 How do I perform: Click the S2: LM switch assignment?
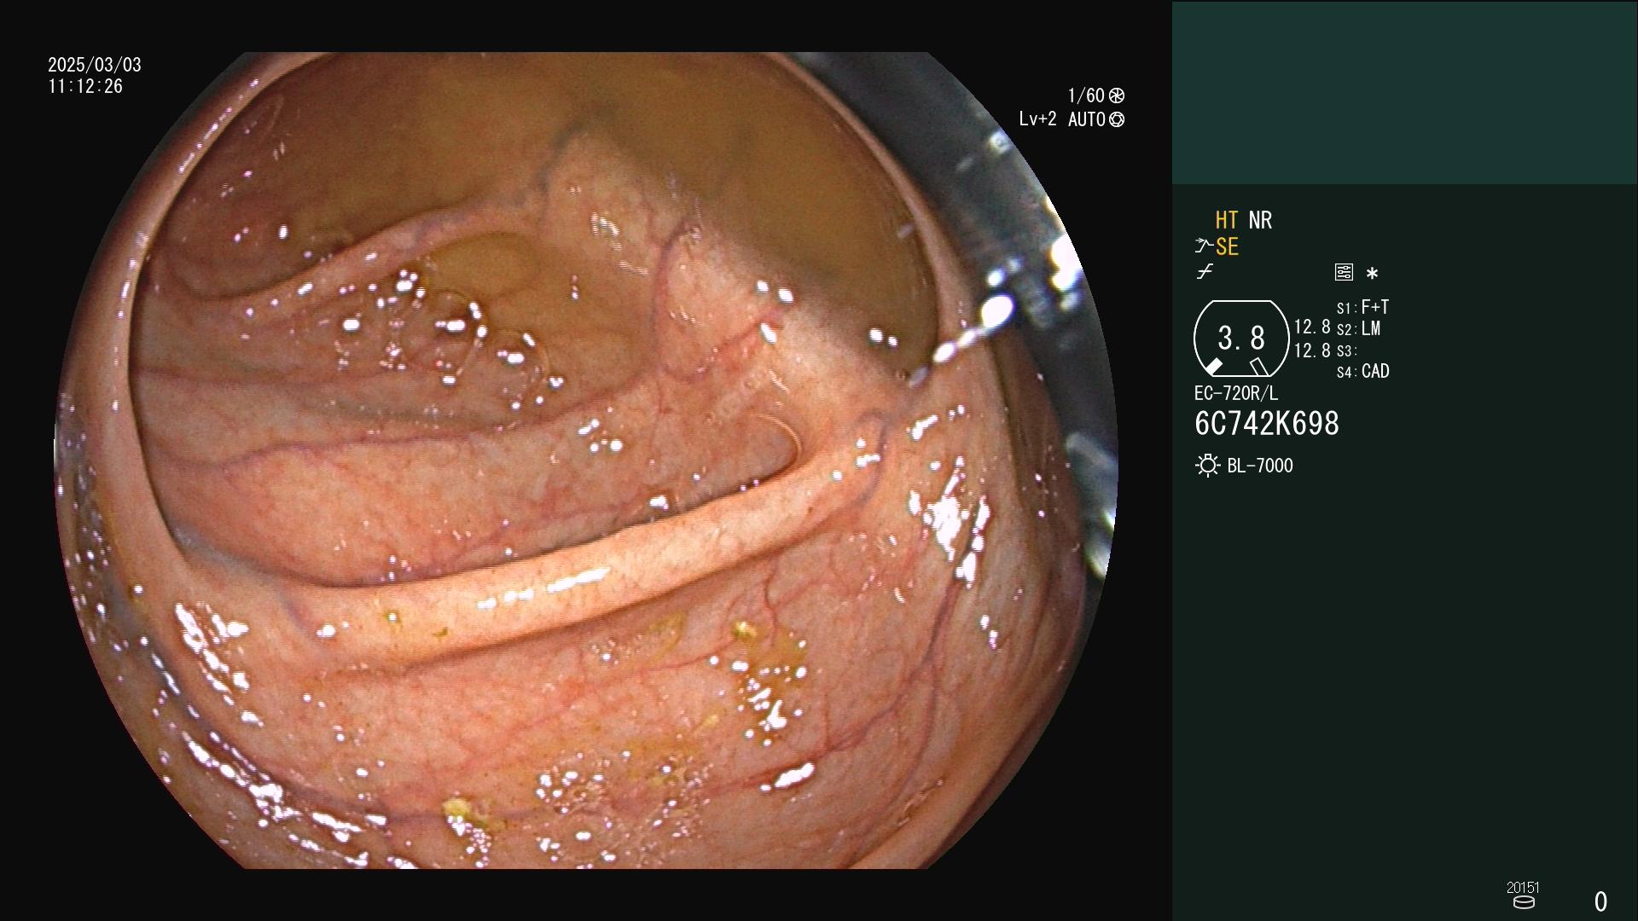tap(1358, 329)
